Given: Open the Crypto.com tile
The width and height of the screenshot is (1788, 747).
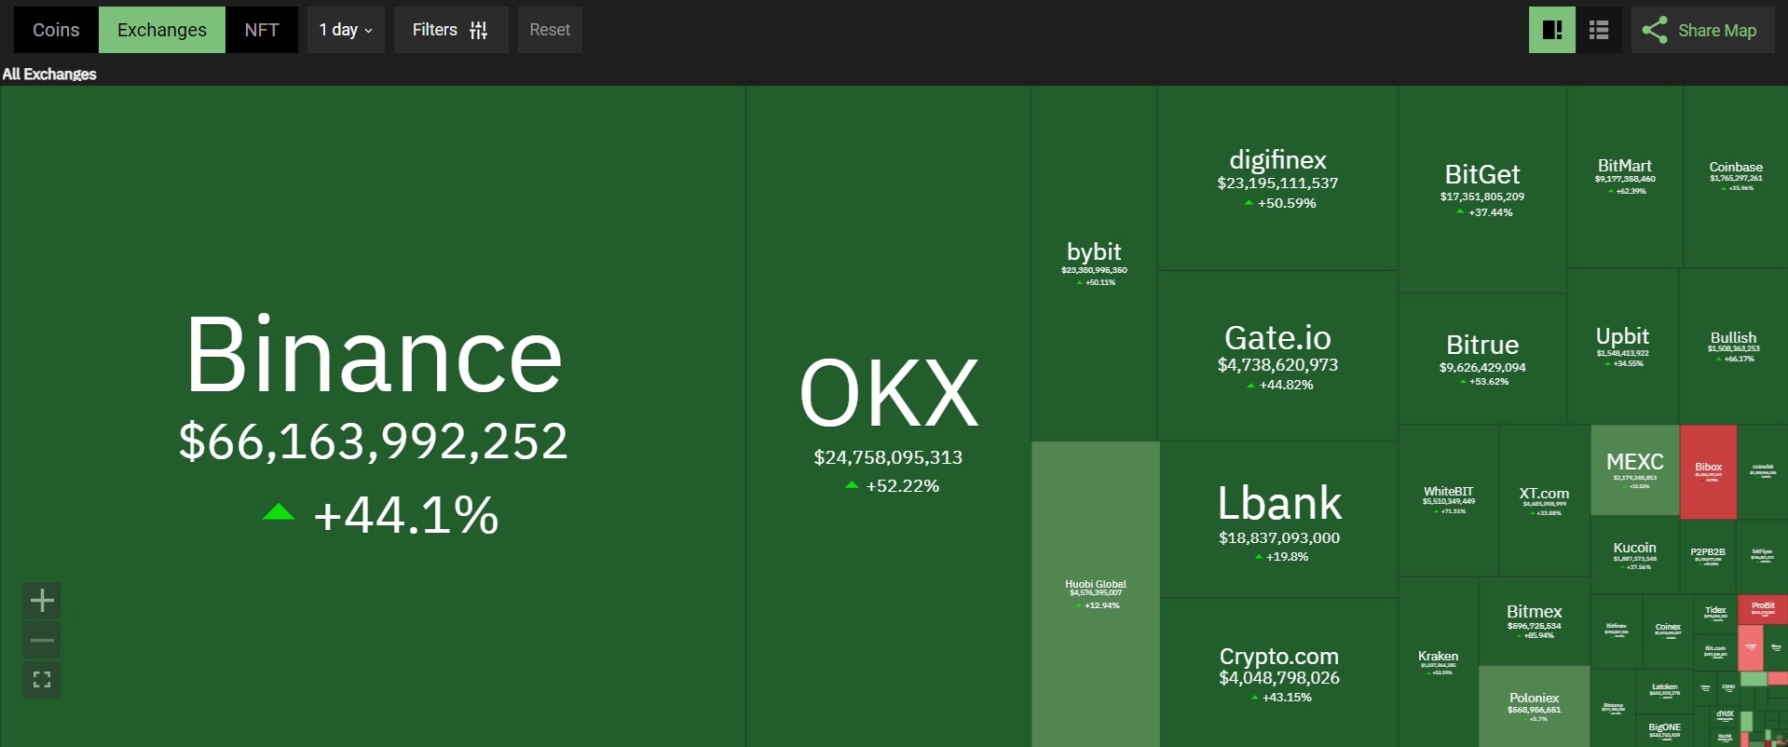Looking at the screenshot, I should coord(1278,673).
